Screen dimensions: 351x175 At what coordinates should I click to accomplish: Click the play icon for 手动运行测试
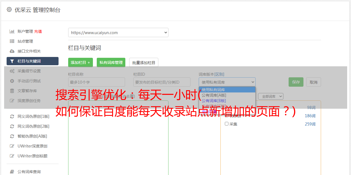tap(12, 81)
